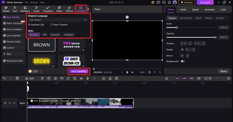This screenshot has height=122, width=233.
Task: Click the Purchase button
Action: (187, 2)
